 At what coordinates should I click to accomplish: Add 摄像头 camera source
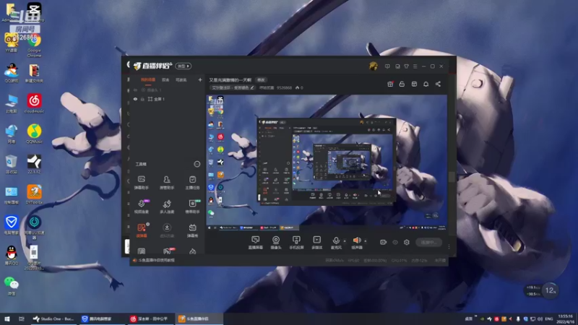(x=276, y=243)
